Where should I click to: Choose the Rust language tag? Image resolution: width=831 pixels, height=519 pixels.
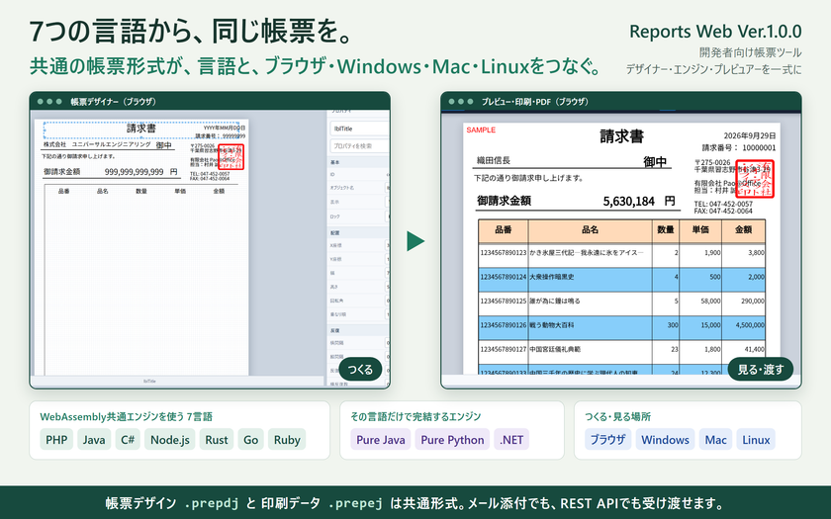[x=217, y=440]
